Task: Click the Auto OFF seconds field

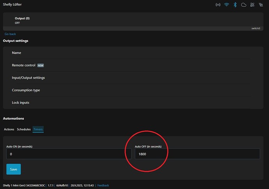Action: pyautogui.click(x=197, y=154)
